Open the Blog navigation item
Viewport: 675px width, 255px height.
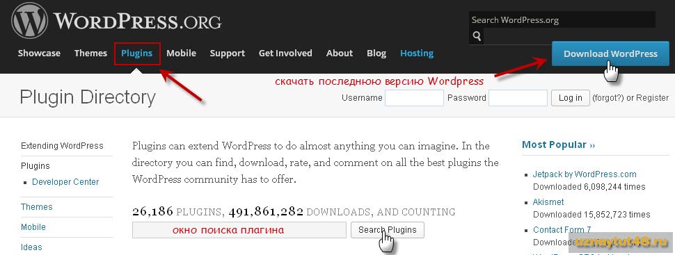click(x=376, y=54)
